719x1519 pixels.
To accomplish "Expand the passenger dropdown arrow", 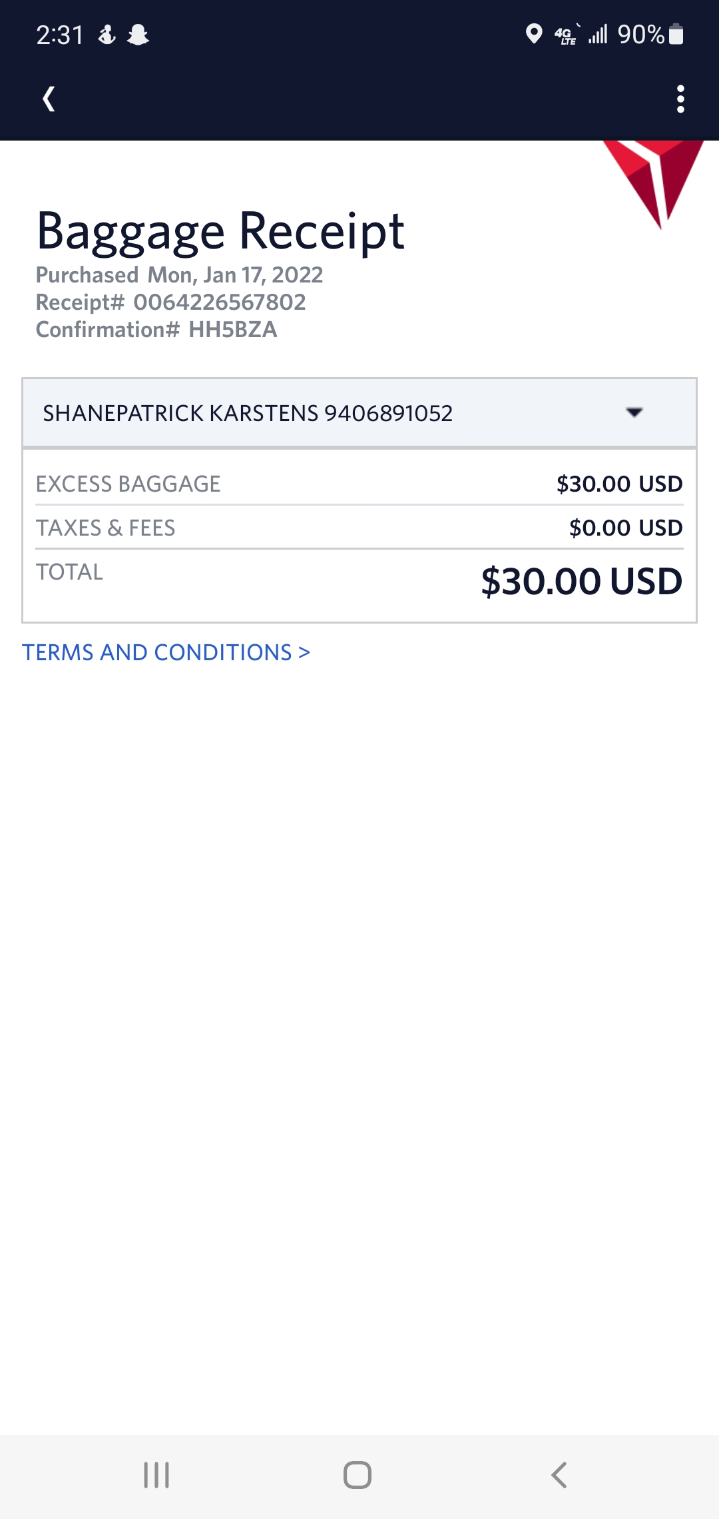I will pos(634,412).
